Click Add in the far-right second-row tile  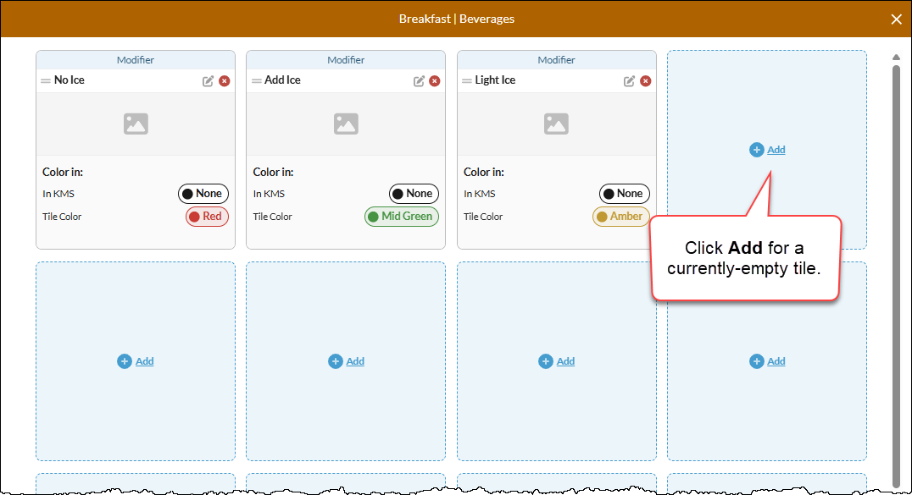point(776,361)
